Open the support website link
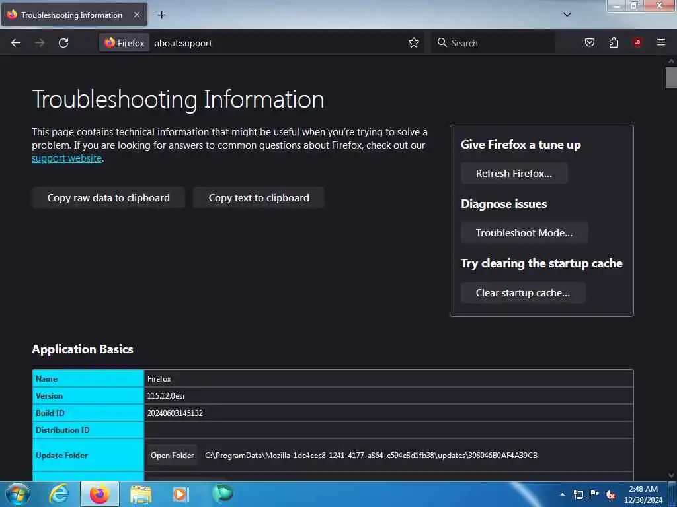Viewport: 677px width, 507px height. (67, 158)
